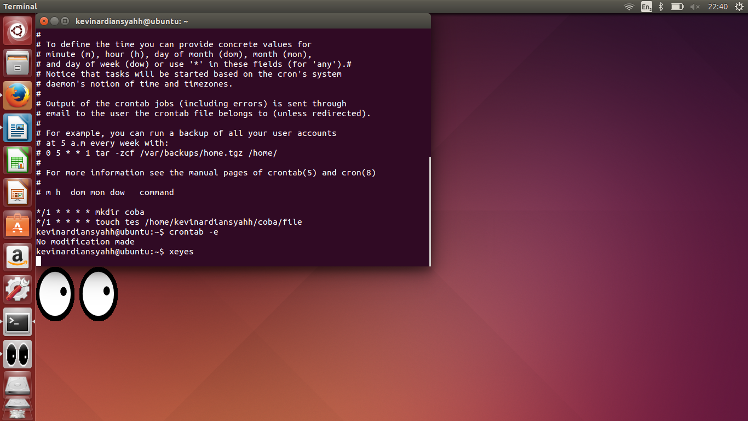748x421 pixels.
Task: Launch Firefox from the launcher
Action: click(x=18, y=94)
